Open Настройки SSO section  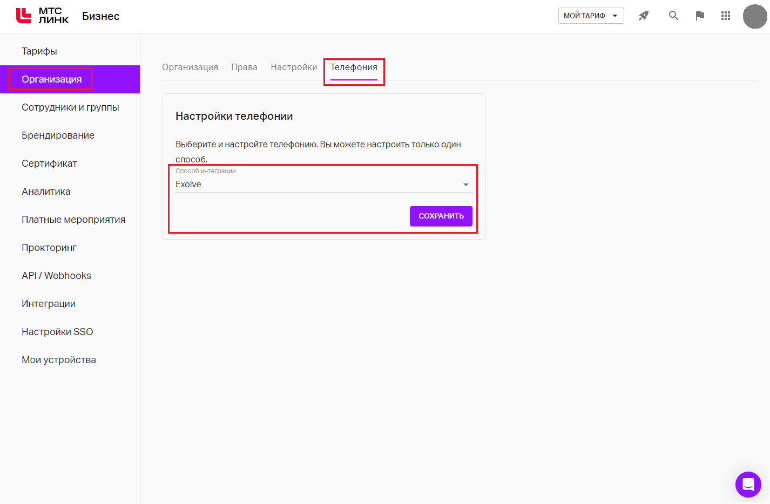click(70, 332)
